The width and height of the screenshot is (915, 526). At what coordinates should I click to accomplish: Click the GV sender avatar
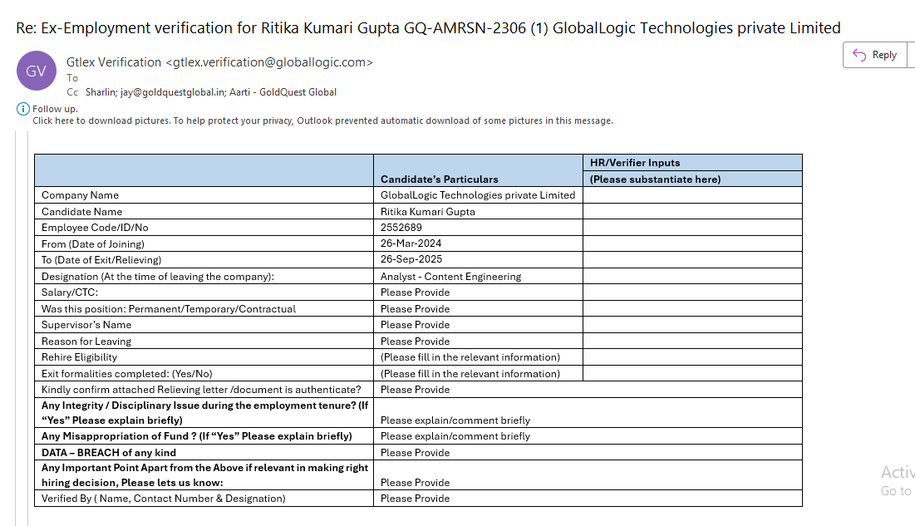pyautogui.click(x=37, y=71)
